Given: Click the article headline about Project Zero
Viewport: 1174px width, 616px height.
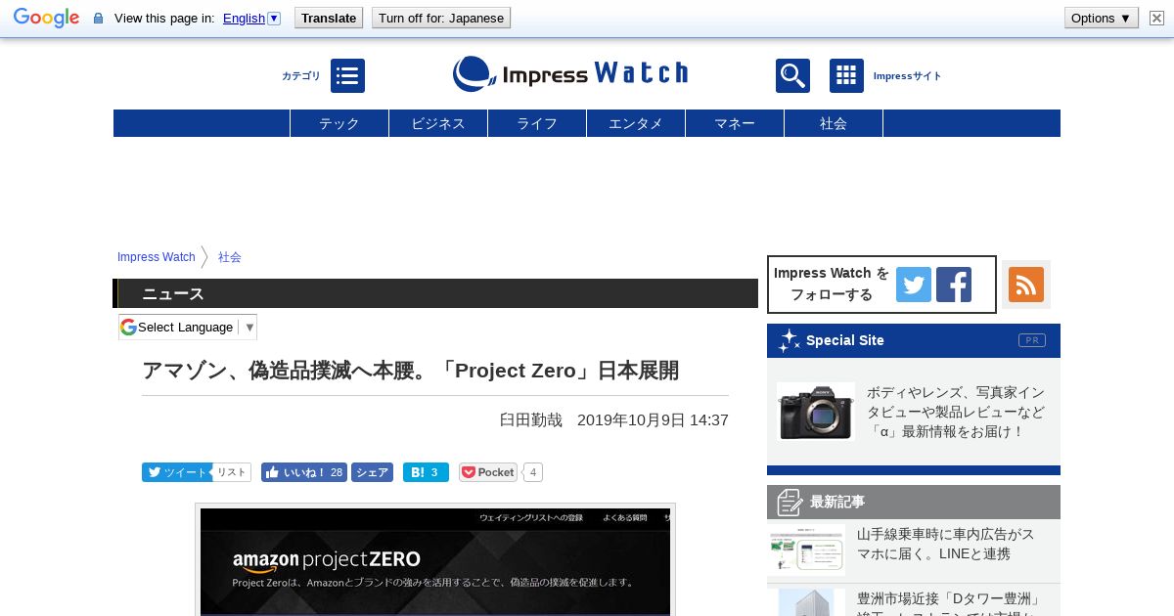Looking at the screenshot, I should (410, 371).
